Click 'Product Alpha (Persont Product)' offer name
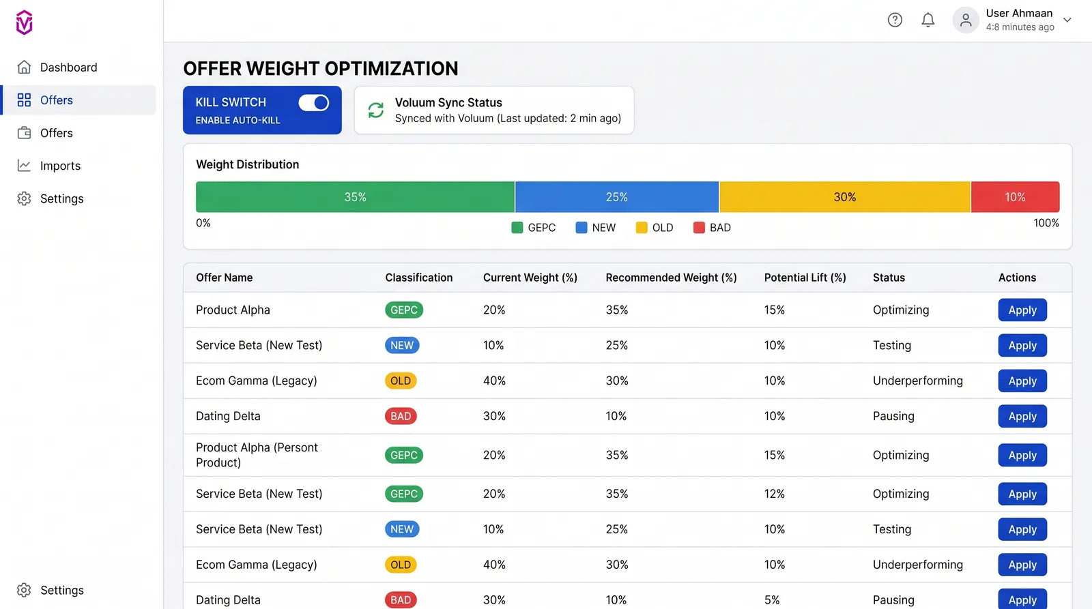The image size is (1092, 609). click(257, 455)
